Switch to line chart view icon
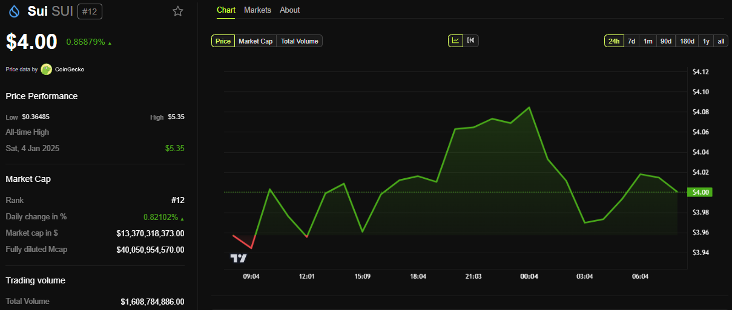Viewport: 732px width, 310px height. (x=455, y=41)
